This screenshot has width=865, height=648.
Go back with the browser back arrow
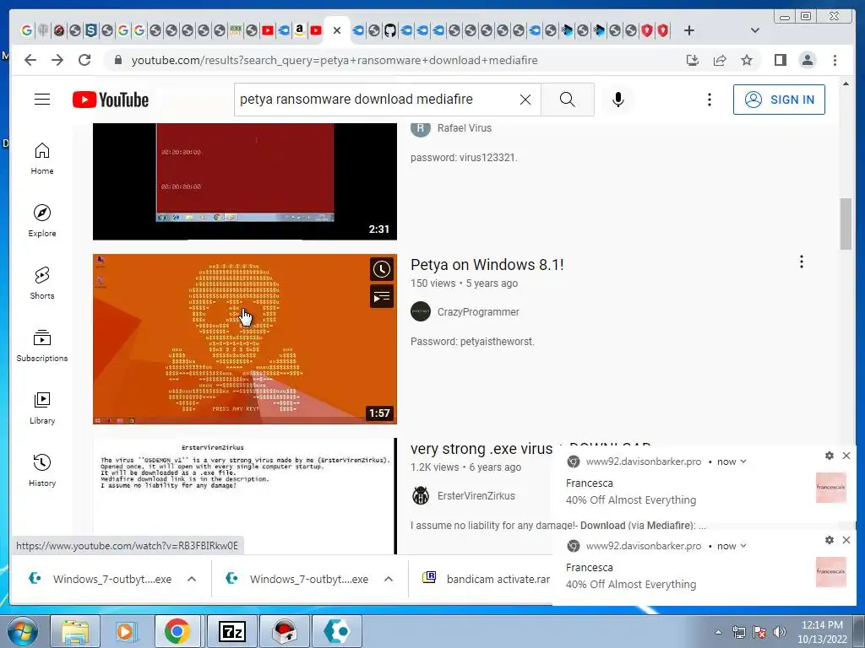coord(30,60)
